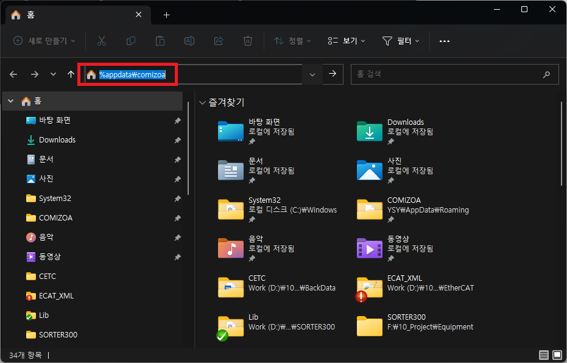Switch to large thumbnails view in status bar

556,354
